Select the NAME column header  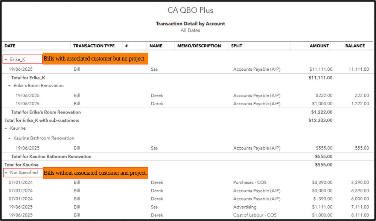click(156, 46)
